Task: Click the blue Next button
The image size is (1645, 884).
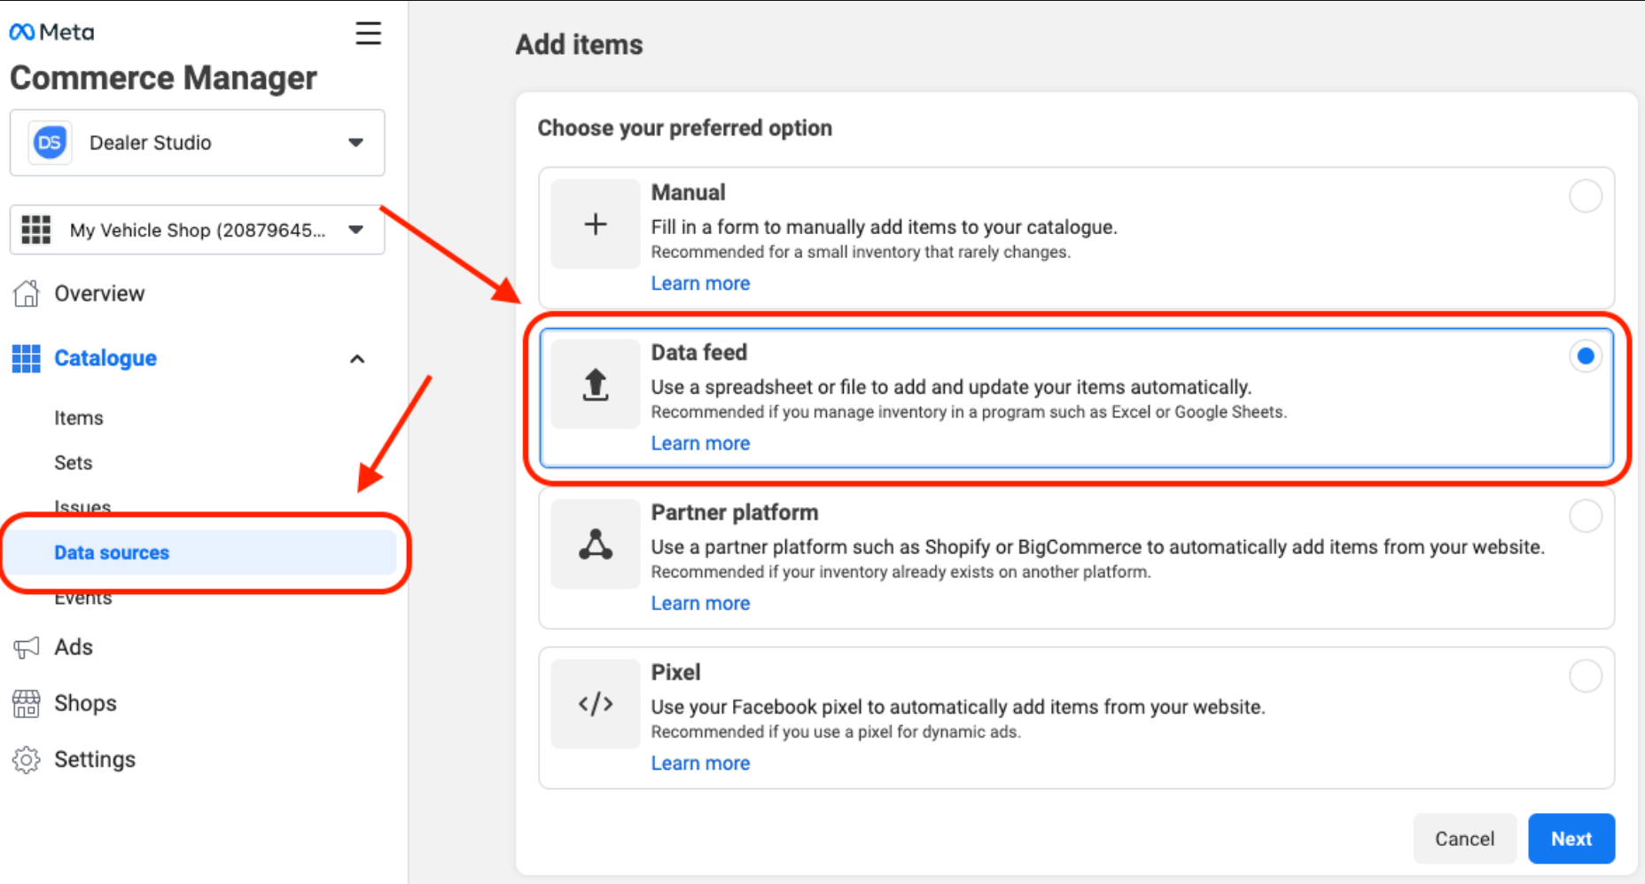Action: [x=1571, y=839]
